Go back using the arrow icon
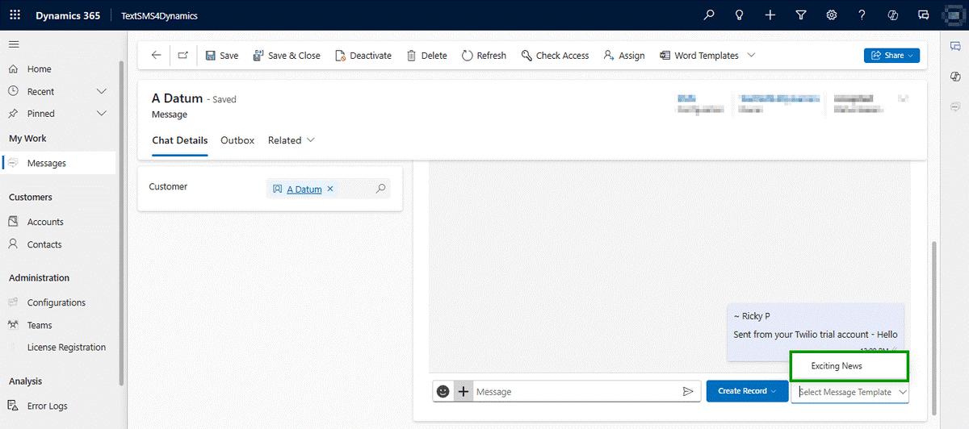Image resolution: width=969 pixels, height=429 pixels. tap(156, 56)
